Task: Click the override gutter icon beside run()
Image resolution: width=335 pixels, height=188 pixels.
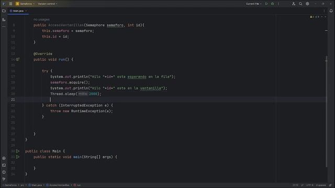Action: coord(18,60)
